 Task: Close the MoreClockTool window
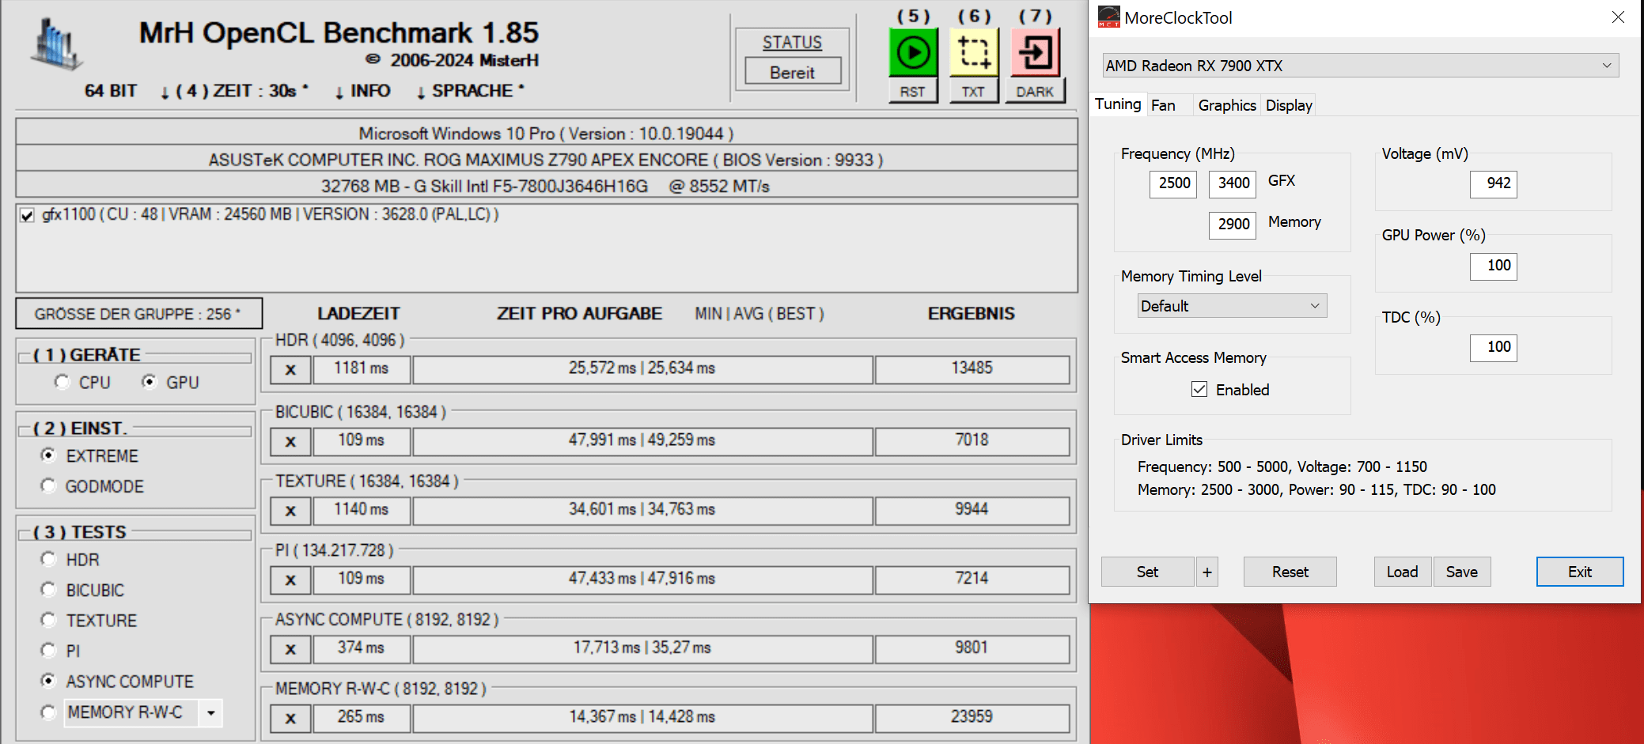click(1618, 17)
